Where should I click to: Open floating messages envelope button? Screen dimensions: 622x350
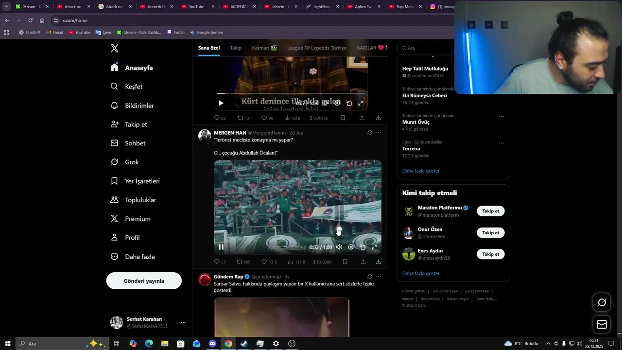pyautogui.click(x=602, y=324)
